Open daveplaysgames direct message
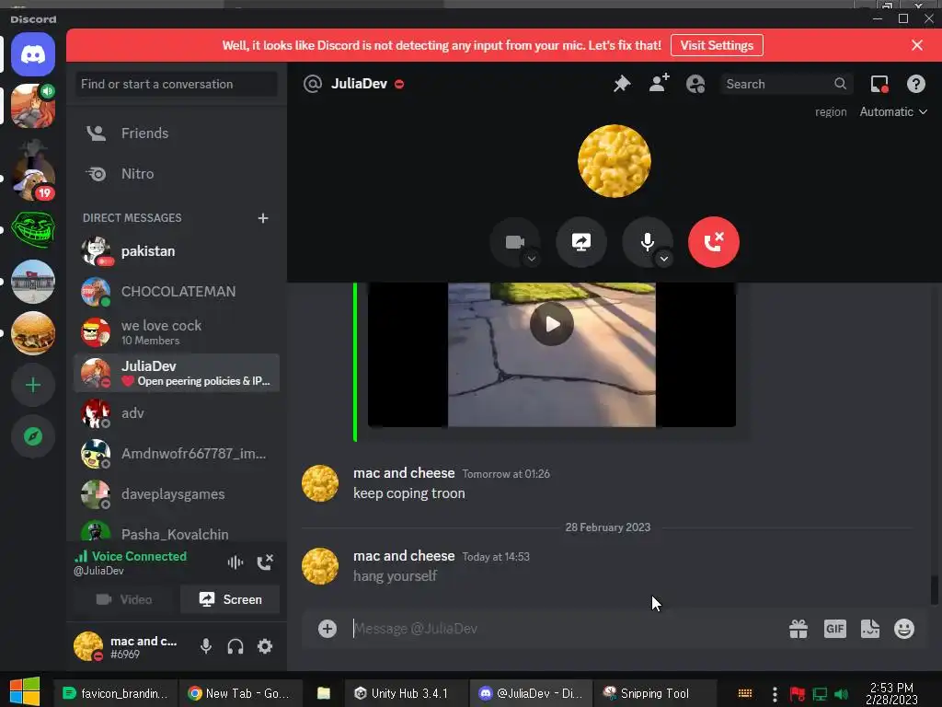 pyautogui.click(x=177, y=494)
